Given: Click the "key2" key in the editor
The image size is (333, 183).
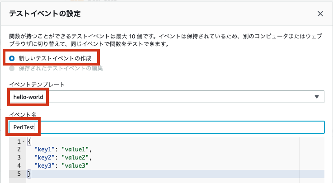Looking at the screenshot, I should pyautogui.click(x=45, y=158).
